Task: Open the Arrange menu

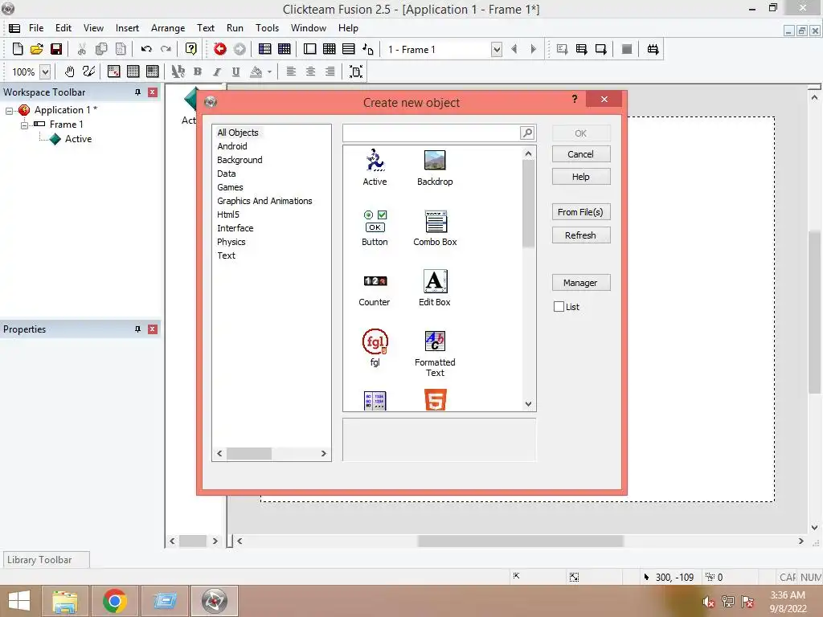Action: (x=168, y=28)
